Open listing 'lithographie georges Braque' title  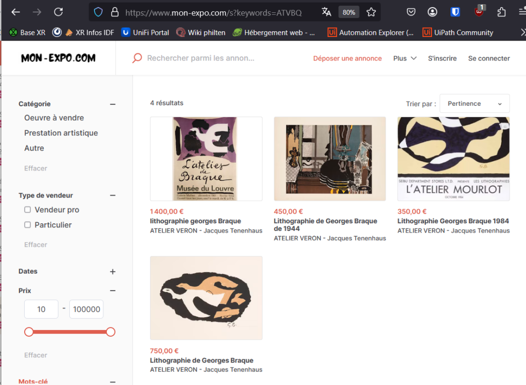(196, 221)
